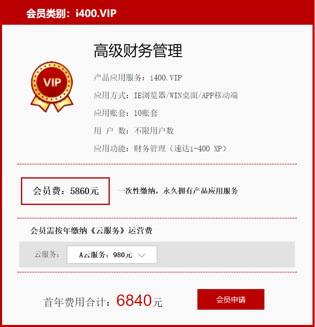The image size is (315, 327).
Task: Click the gold ribbon tails under VIP badge
Action: coord(52,104)
